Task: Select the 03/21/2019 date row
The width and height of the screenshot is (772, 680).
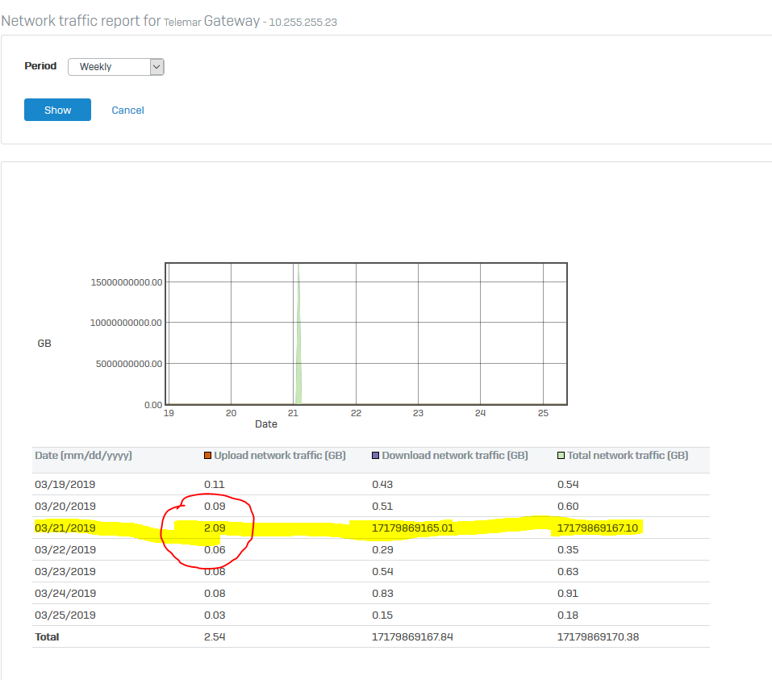Action: 65,528
